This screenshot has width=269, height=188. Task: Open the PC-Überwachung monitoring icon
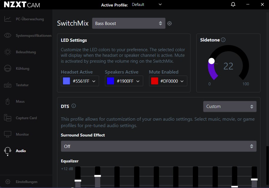pyautogui.click(x=8, y=19)
